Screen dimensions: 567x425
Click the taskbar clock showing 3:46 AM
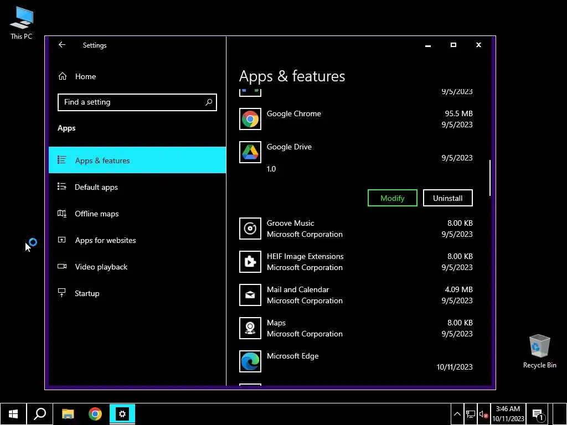coord(508,414)
